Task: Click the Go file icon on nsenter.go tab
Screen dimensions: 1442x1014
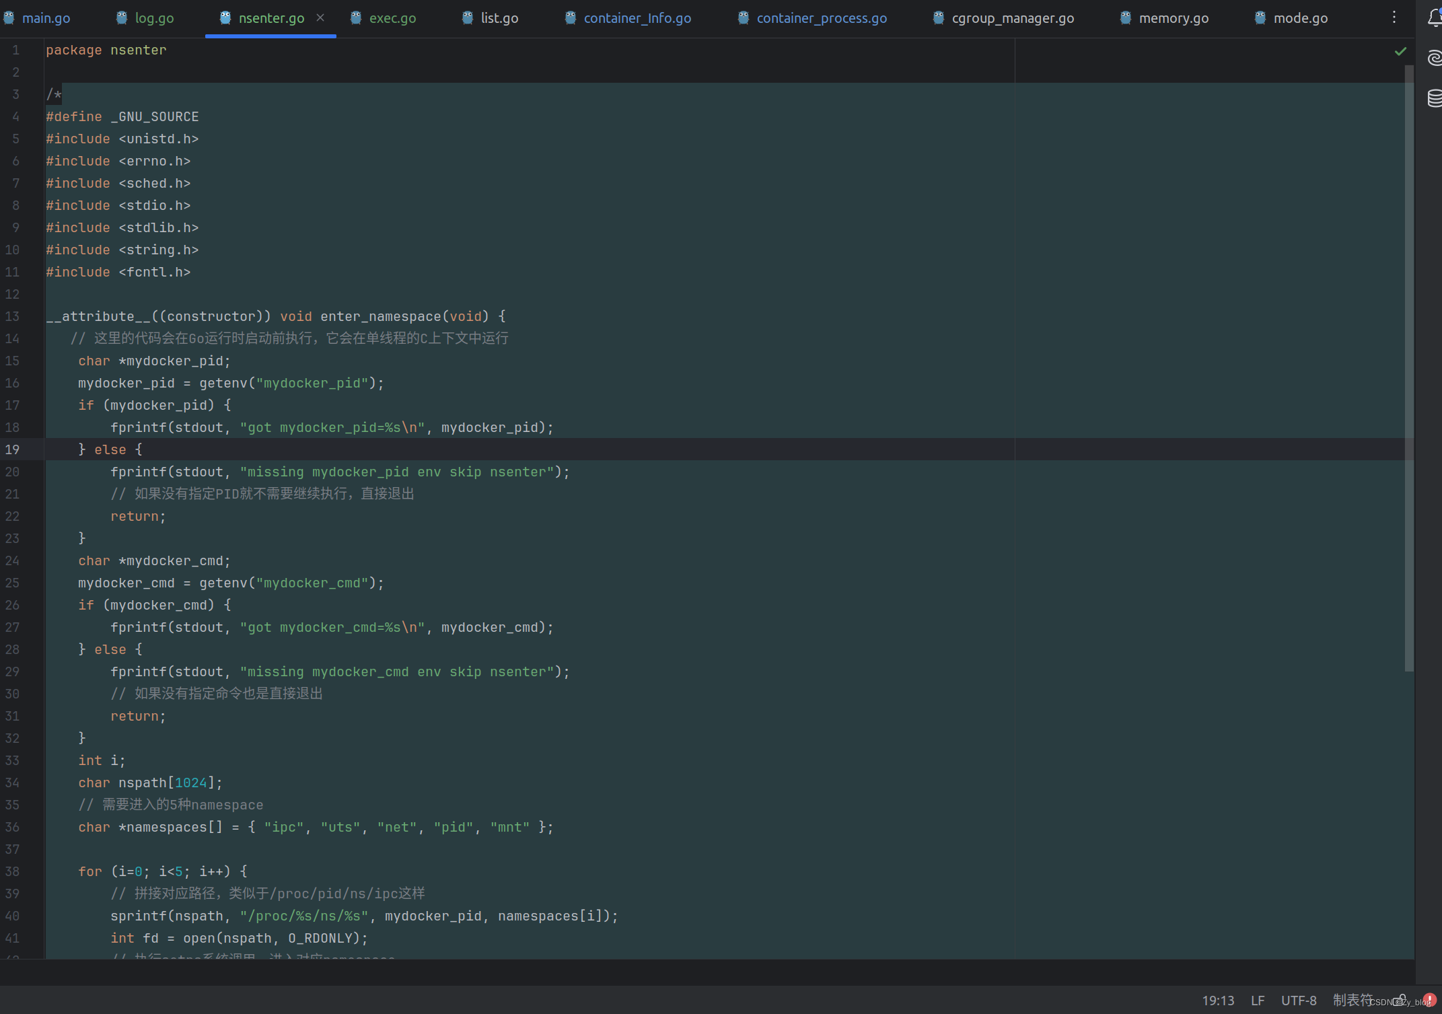Action: 225,18
